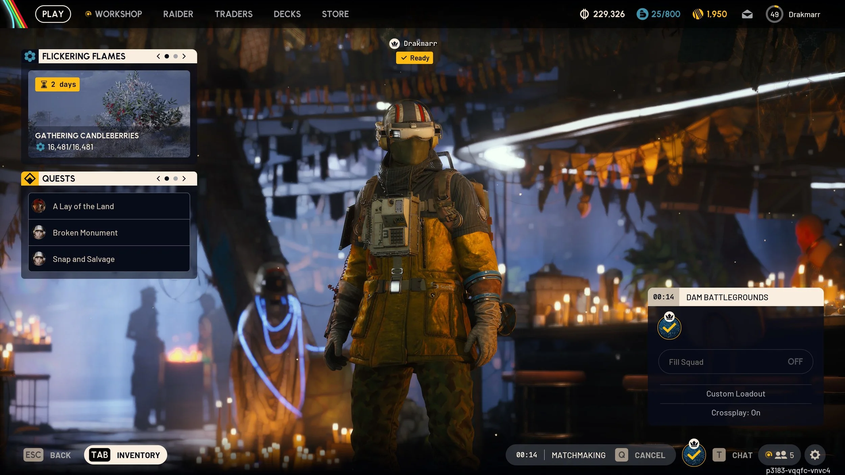This screenshot has height=475, width=845.
Task: Turn Fill Squad on
Action: tap(735, 361)
